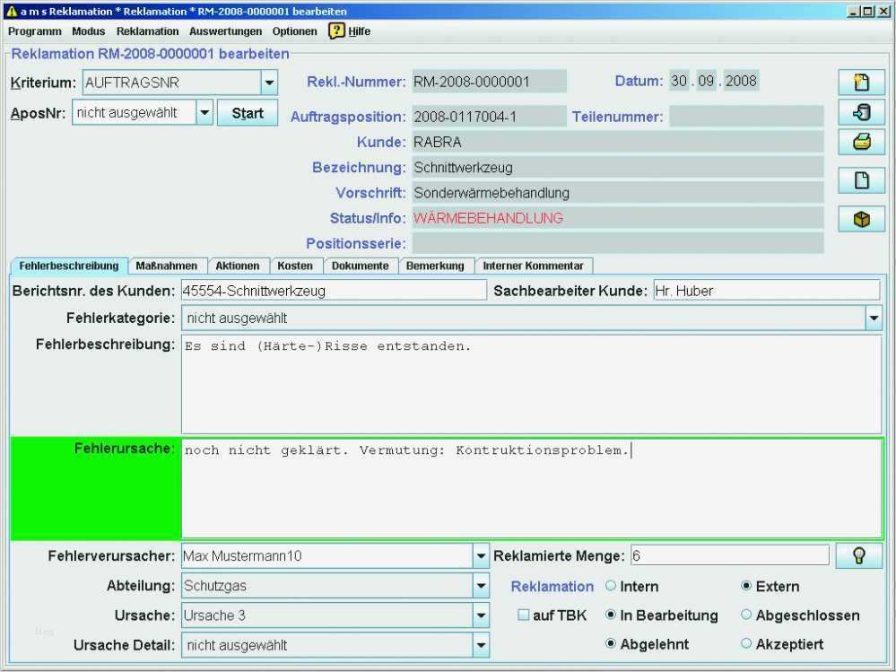Click the Auftragsposition field 2008-0117004-1
This screenshot has width=896, height=672.
(x=489, y=117)
